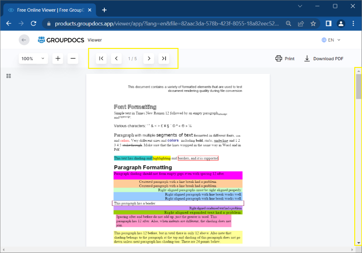Image resolution: width=362 pixels, height=253 pixels.
Task: Click the browser back arrow
Action: pos(9,24)
